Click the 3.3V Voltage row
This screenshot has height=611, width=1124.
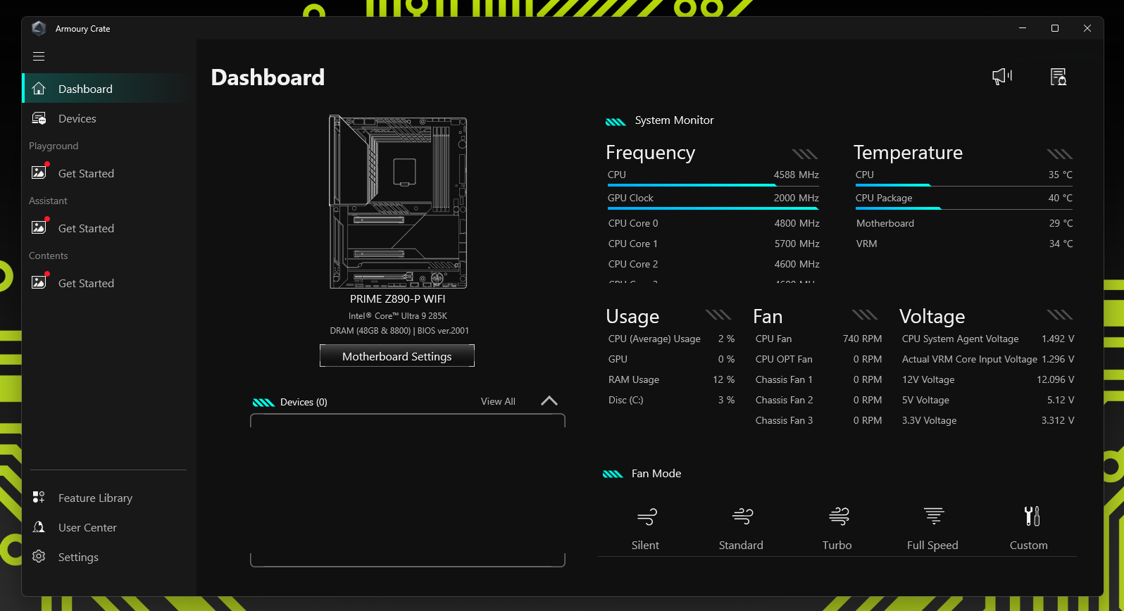click(988, 420)
